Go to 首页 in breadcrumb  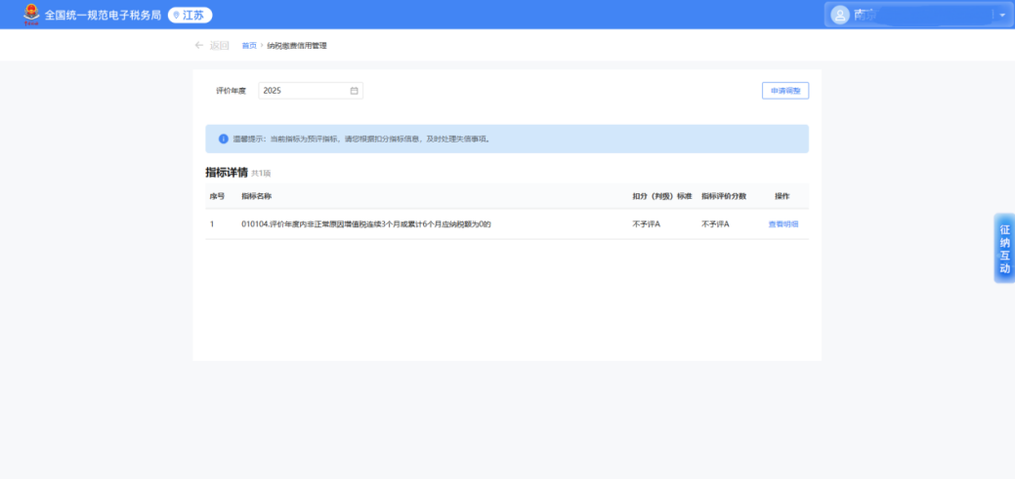(249, 46)
